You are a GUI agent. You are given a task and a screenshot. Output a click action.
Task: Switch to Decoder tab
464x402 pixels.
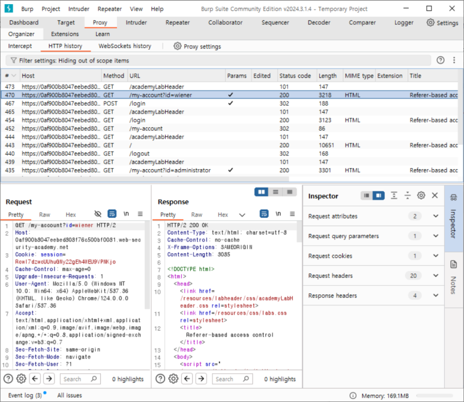(x=319, y=22)
